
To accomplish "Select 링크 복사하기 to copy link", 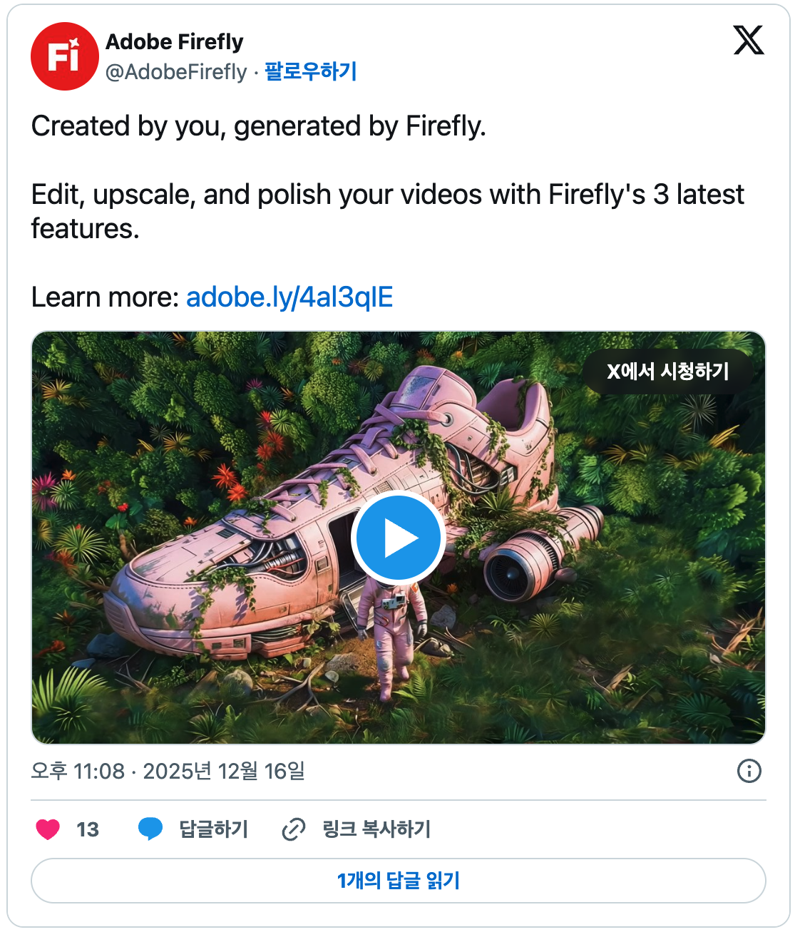I will click(376, 829).
